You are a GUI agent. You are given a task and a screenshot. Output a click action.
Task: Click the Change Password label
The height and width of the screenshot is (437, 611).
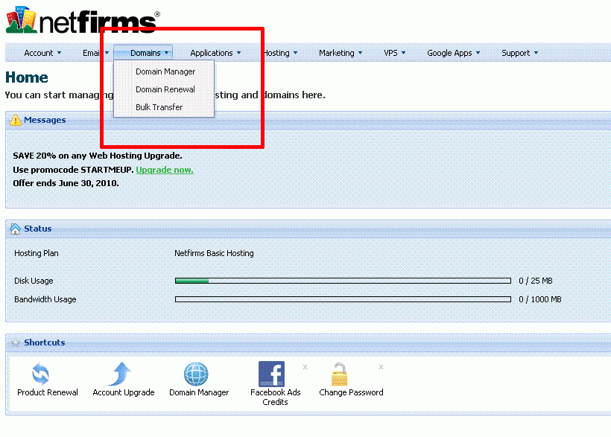pyautogui.click(x=351, y=392)
